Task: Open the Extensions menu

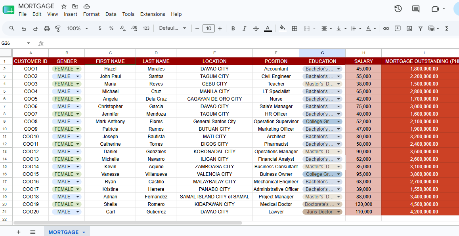Action: click(x=153, y=14)
